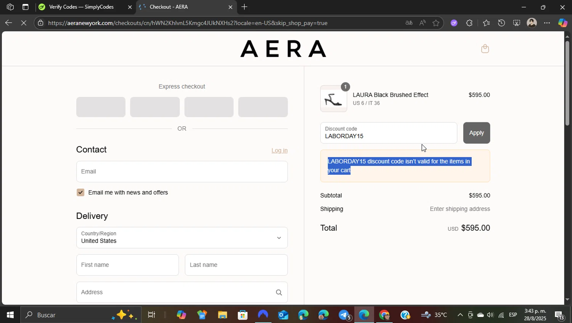Click the ESP language indicator

point(513,315)
